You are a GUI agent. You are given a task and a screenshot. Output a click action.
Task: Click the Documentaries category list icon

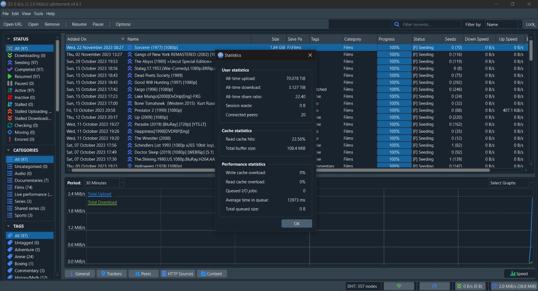10,180
